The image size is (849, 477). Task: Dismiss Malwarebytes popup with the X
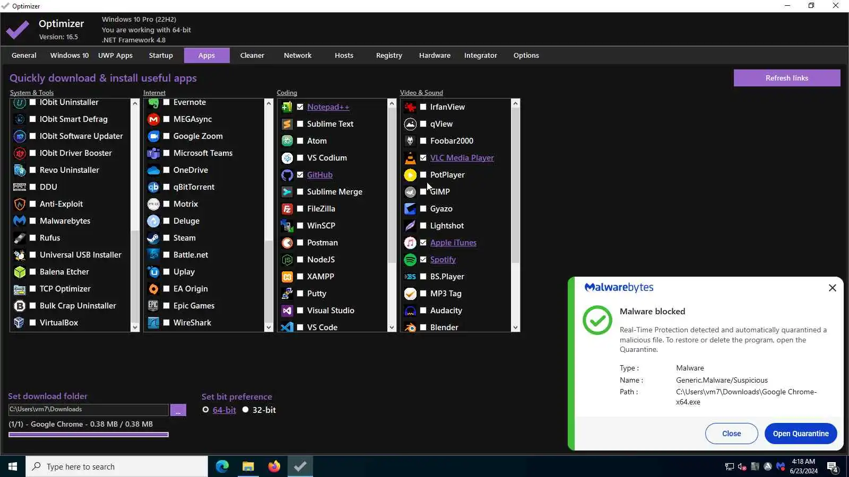pyautogui.click(x=833, y=288)
